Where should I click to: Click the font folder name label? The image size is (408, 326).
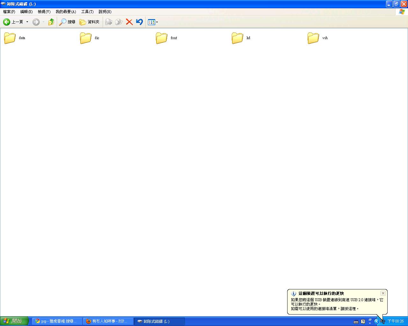[x=174, y=38]
